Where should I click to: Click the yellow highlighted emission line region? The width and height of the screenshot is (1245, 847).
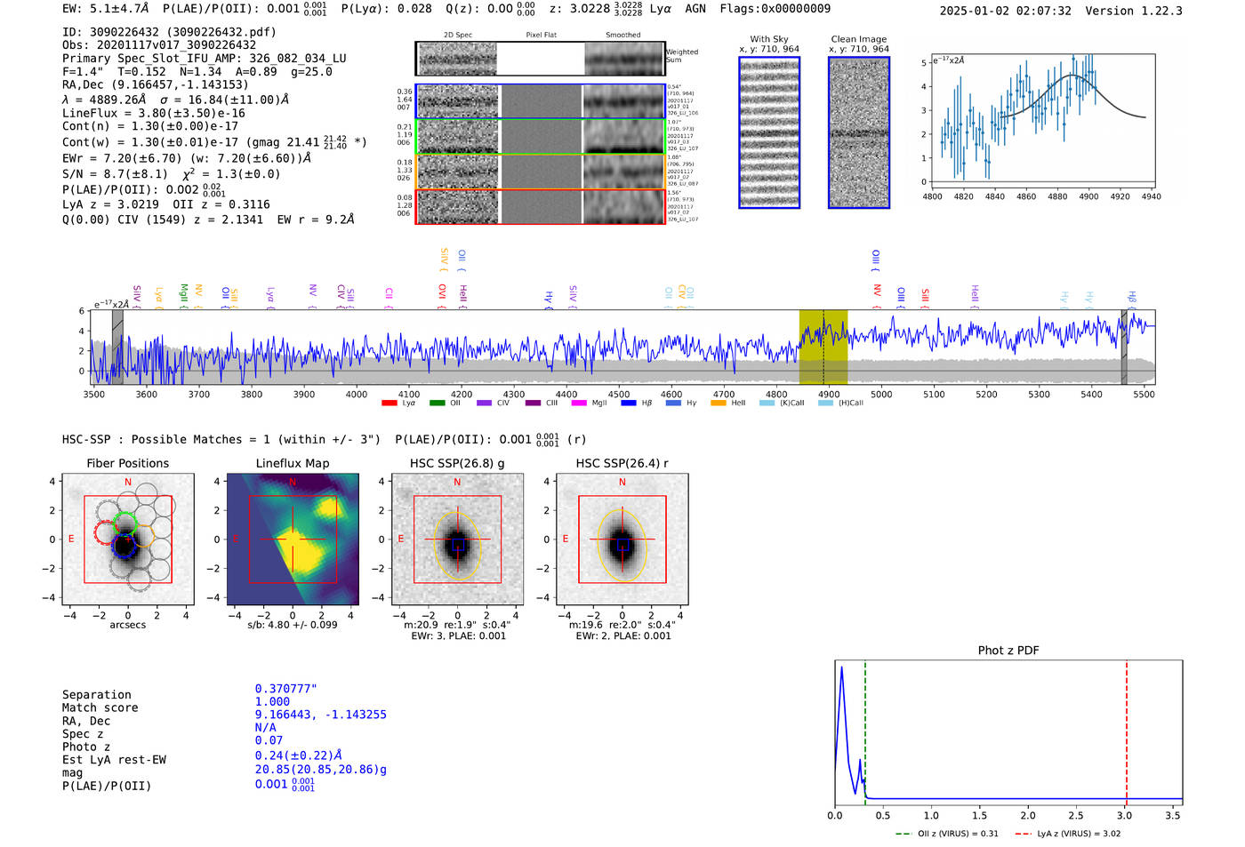click(x=823, y=347)
